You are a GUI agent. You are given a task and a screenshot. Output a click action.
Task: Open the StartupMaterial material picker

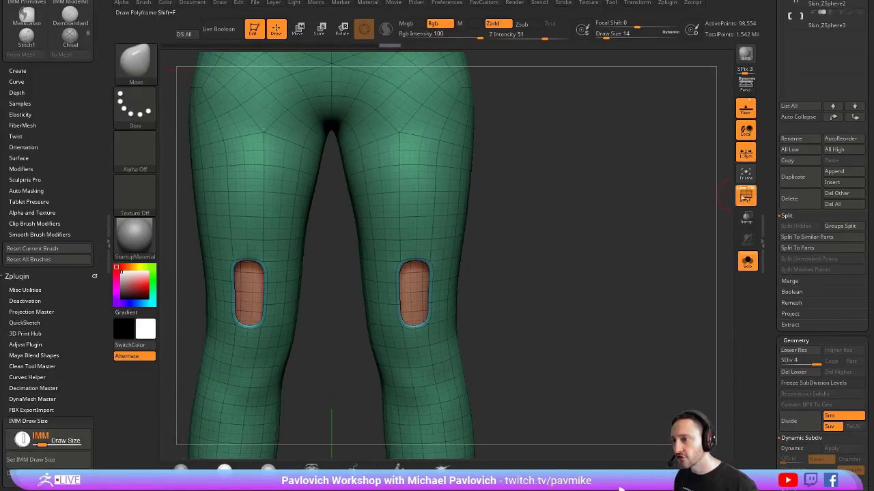135,239
